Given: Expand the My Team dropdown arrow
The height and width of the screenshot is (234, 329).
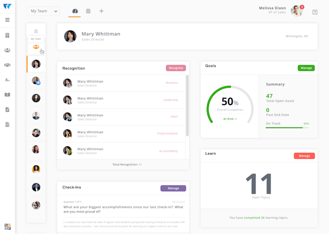Looking at the screenshot, I should [x=55, y=11].
